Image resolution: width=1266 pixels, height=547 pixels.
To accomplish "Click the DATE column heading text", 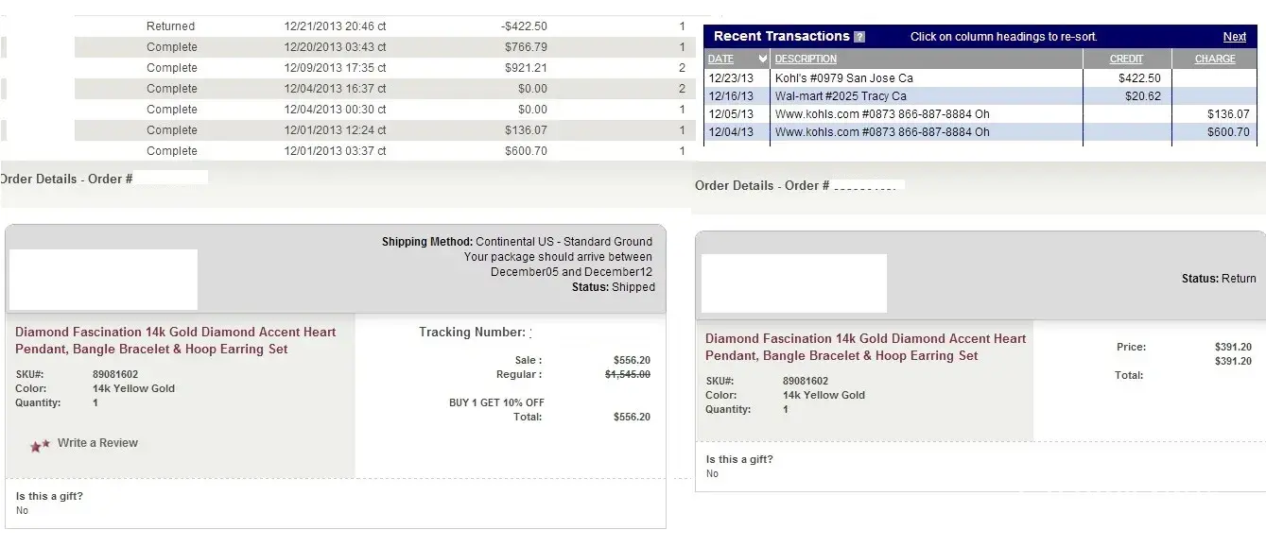I will [x=720, y=59].
